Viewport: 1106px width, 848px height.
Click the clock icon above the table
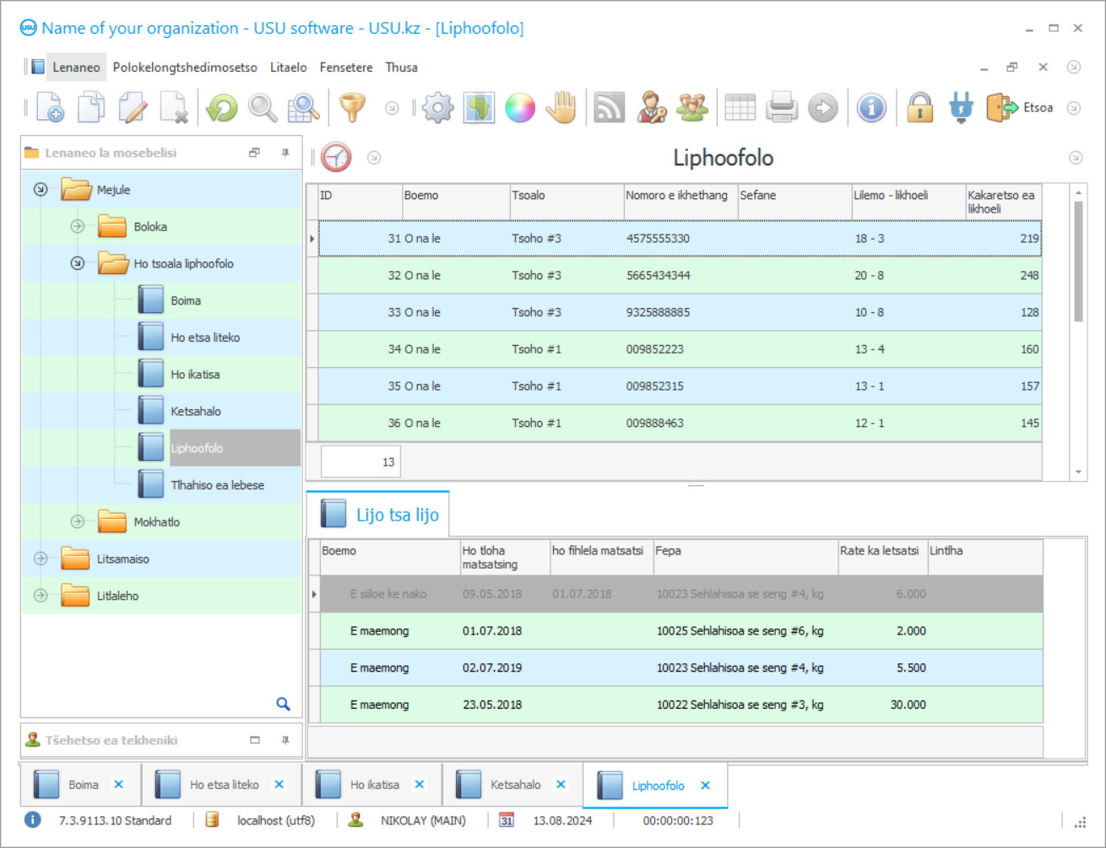pyautogui.click(x=336, y=158)
